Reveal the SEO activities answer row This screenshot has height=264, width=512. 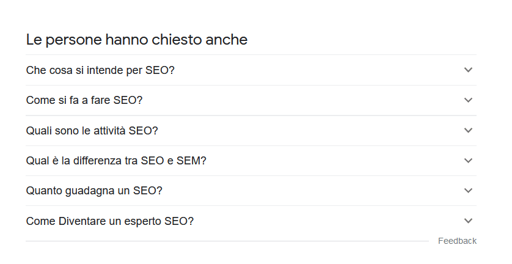click(251, 131)
